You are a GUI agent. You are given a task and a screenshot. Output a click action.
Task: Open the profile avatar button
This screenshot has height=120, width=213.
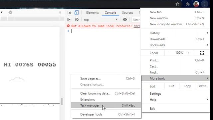pos(196,4)
